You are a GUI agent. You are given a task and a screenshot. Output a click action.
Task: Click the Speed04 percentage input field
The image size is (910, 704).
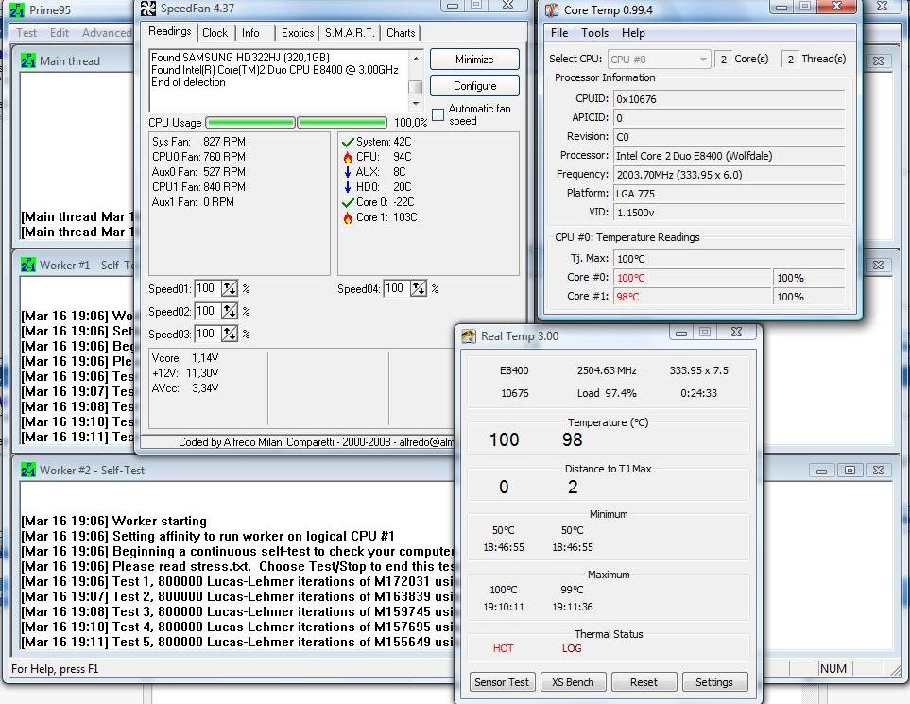coord(396,288)
